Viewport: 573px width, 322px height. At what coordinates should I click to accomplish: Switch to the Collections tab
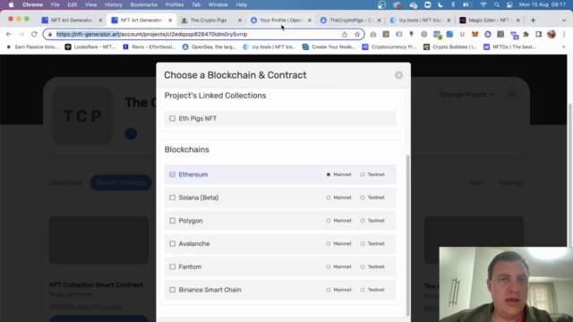[65, 182]
